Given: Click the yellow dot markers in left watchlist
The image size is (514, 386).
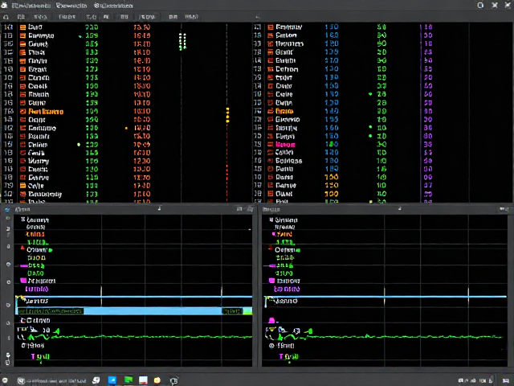Looking at the screenshot, I should (227, 115).
